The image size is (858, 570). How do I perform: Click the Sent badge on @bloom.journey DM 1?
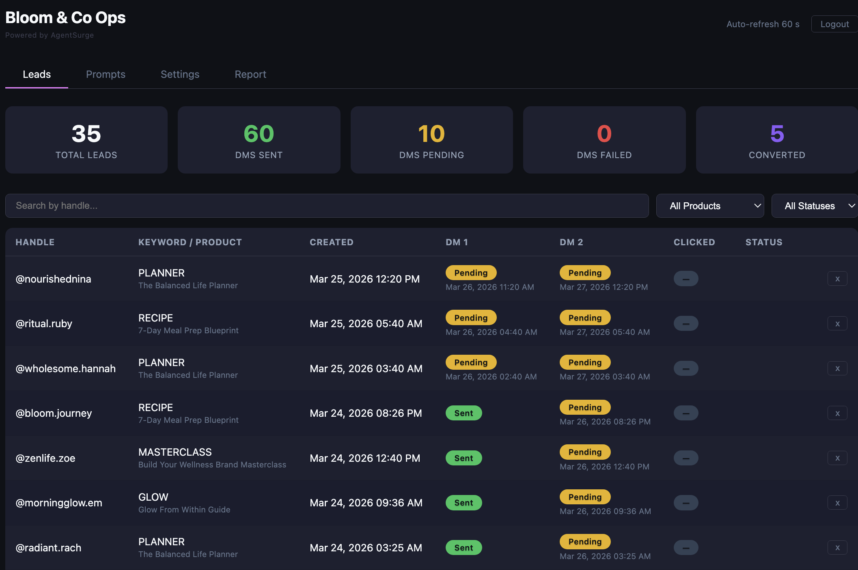(463, 413)
